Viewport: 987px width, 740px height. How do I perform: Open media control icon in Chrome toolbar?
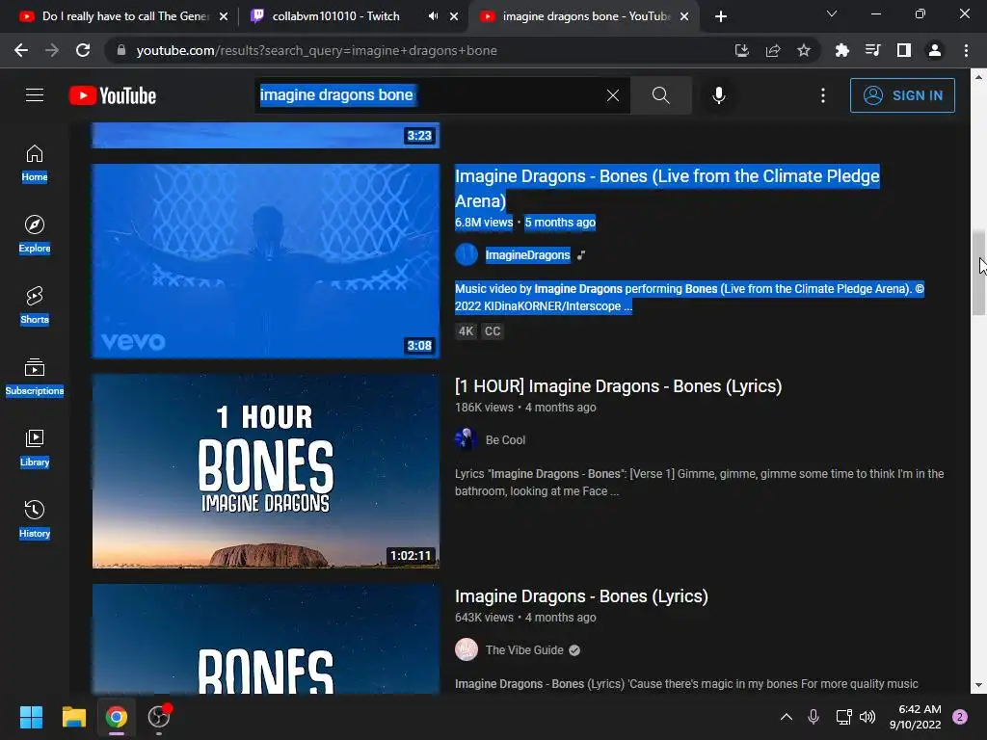(872, 50)
